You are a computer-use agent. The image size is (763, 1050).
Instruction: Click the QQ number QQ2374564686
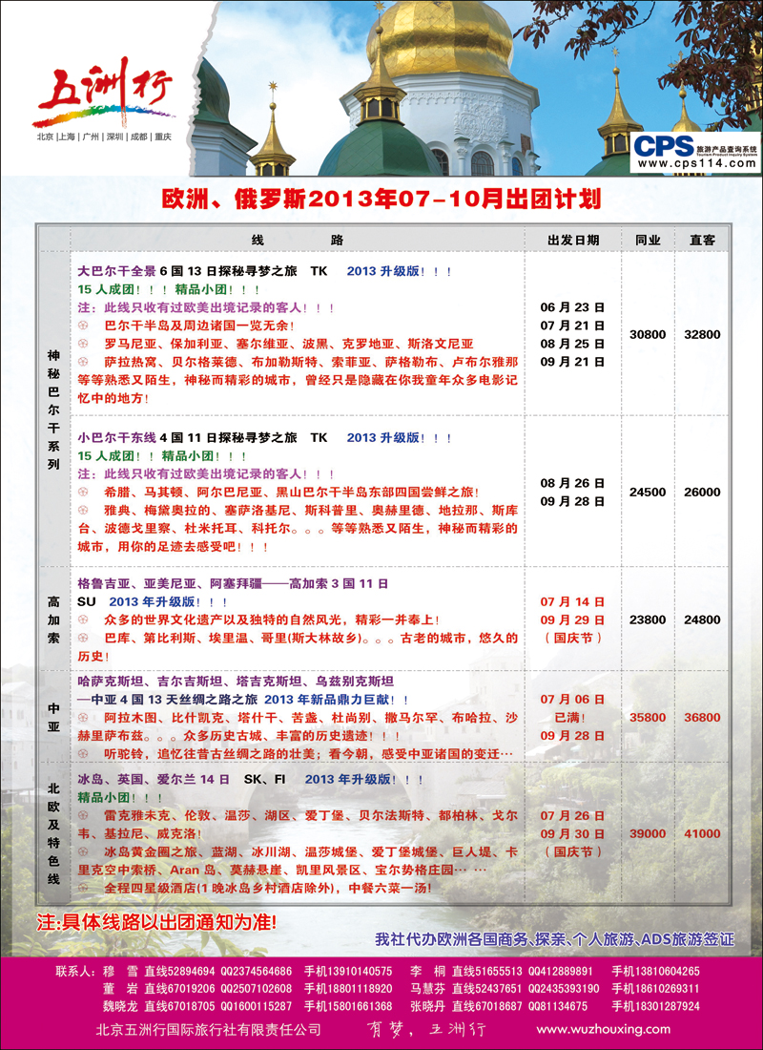[x=257, y=971]
